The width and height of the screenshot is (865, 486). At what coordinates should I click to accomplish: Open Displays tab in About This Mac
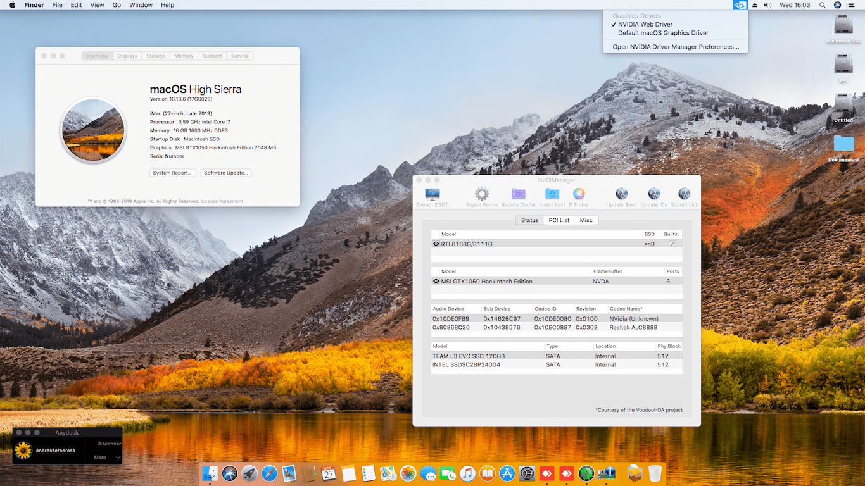pyautogui.click(x=127, y=56)
